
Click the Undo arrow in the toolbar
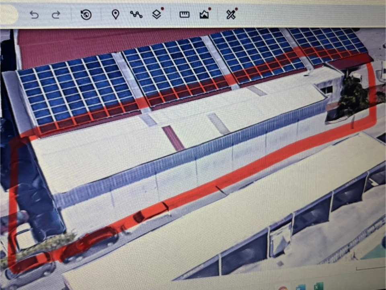point(34,15)
